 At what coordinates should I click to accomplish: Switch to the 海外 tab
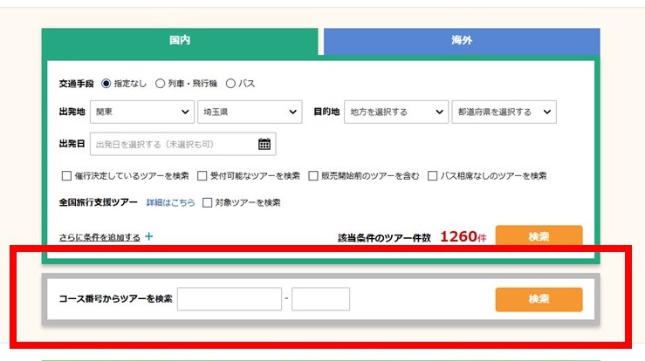pyautogui.click(x=462, y=41)
